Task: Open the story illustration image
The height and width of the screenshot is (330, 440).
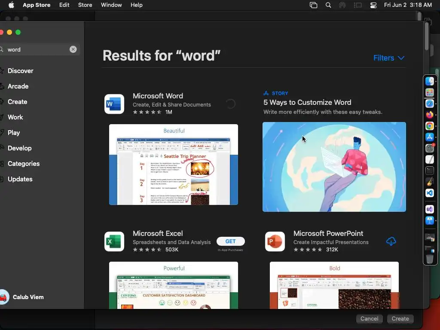Action: point(334,167)
